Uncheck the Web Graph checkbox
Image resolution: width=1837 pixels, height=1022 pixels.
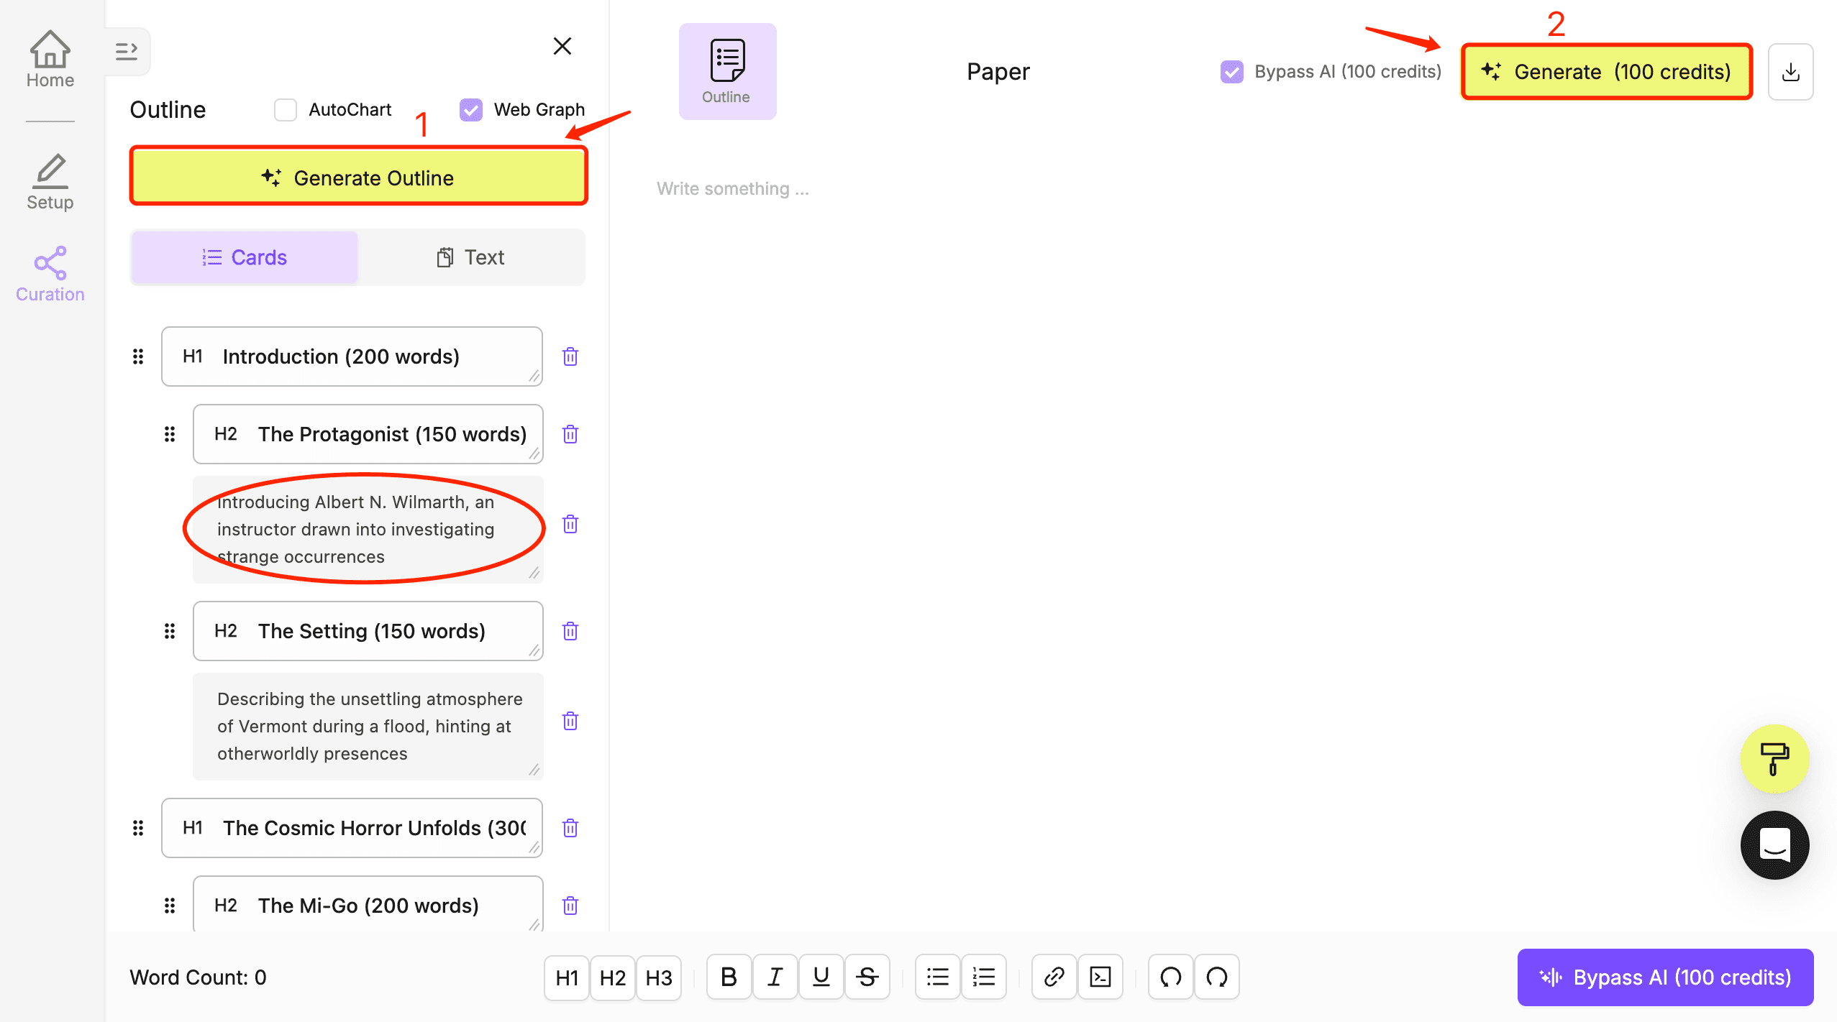[x=471, y=110]
